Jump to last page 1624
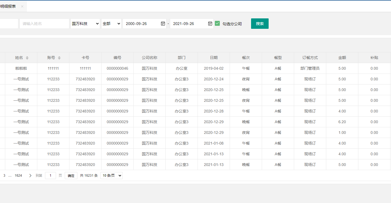The width and height of the screenshot is (391, 203). [18, 176]
